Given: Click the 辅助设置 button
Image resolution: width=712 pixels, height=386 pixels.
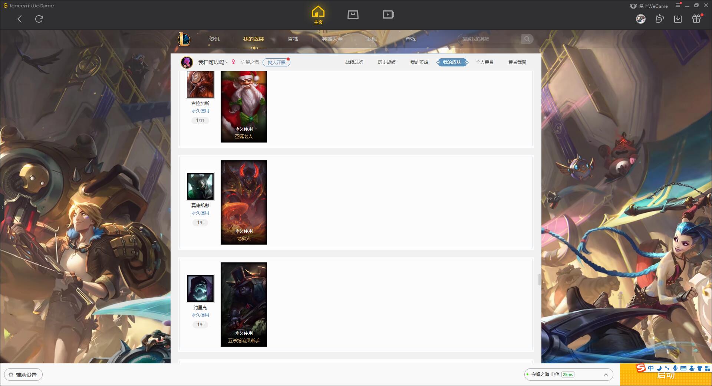Looking at the screenshot, I should (23, 375).
